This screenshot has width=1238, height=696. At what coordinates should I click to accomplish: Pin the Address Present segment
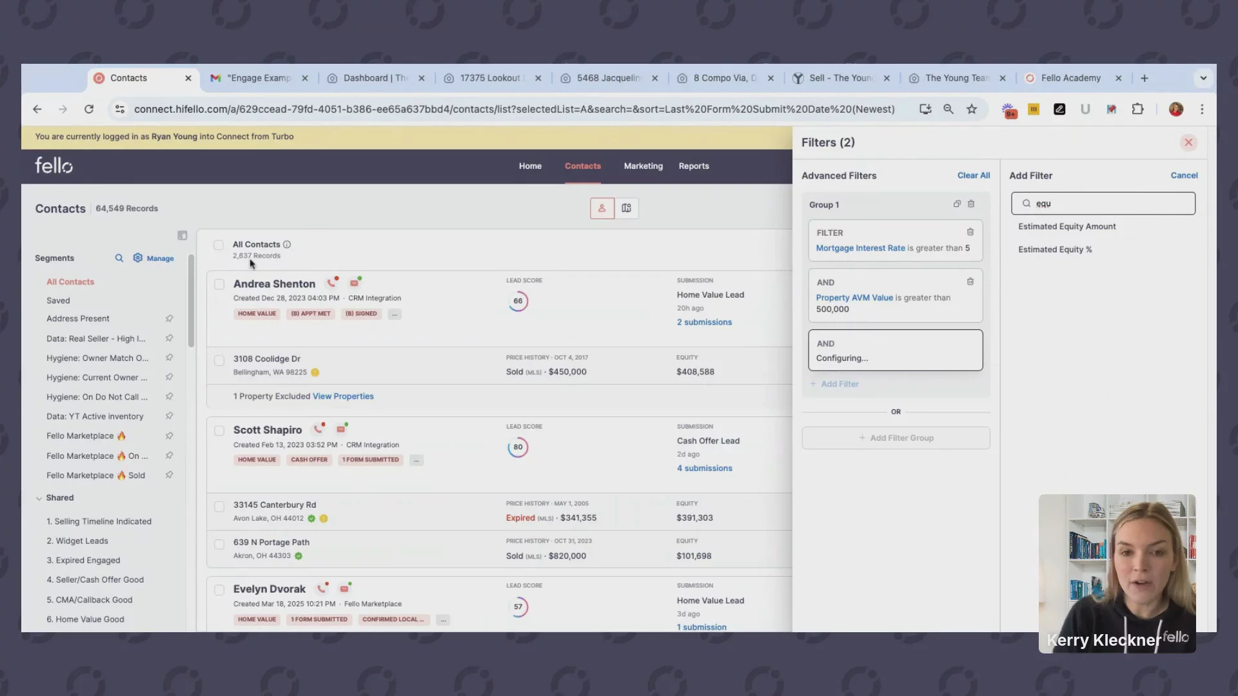(x=169, y=318)
